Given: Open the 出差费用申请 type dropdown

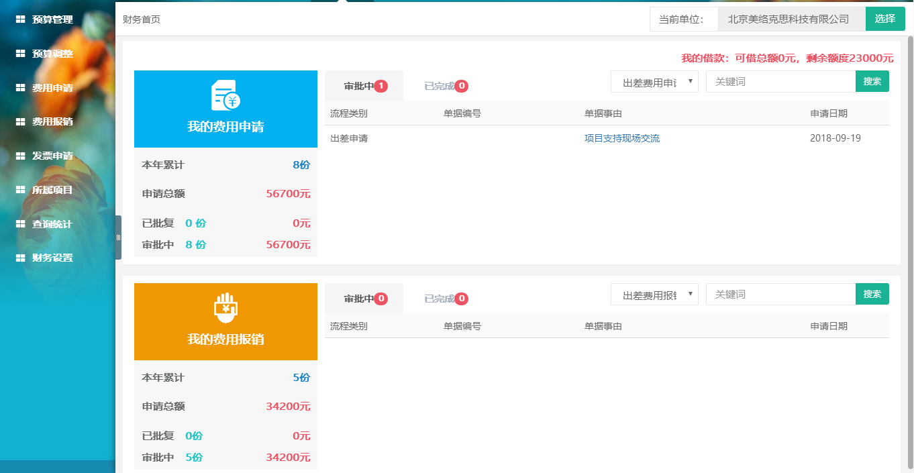Looking at the screenshot, I should pos(654,82).
